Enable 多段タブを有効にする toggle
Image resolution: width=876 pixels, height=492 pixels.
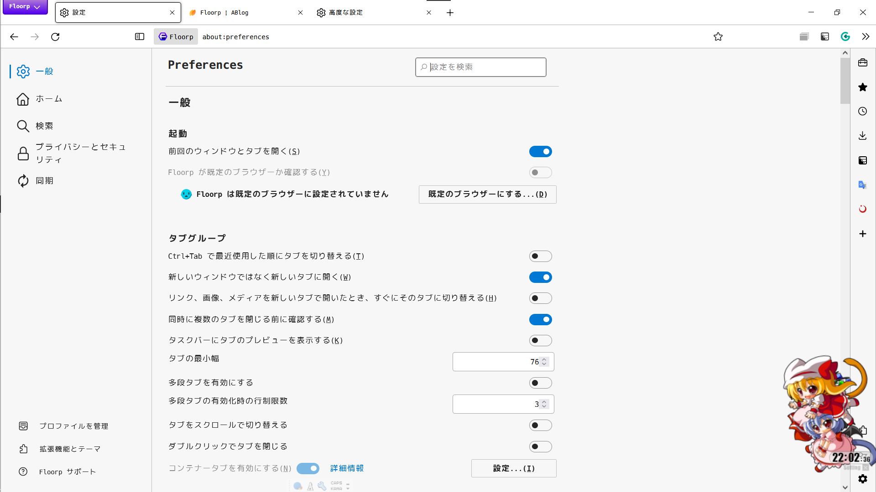pos(540,383)
